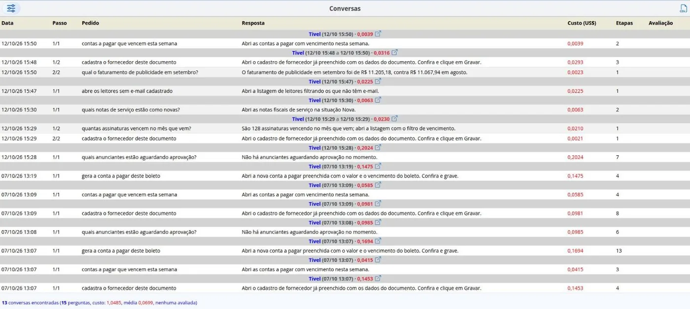Click the Resposta column header

coord(253,23)
